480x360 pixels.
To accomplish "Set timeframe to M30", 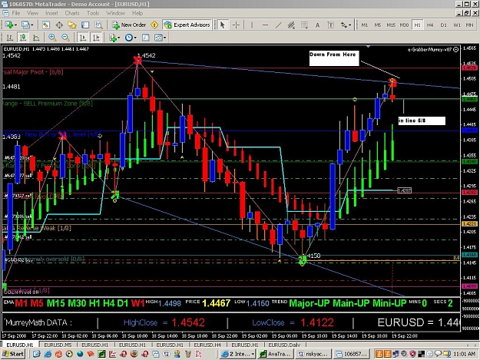I will click(404, 25).
